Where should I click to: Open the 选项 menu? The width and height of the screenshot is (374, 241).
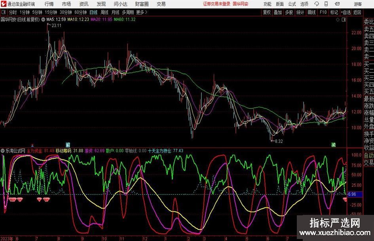[304, 4]
